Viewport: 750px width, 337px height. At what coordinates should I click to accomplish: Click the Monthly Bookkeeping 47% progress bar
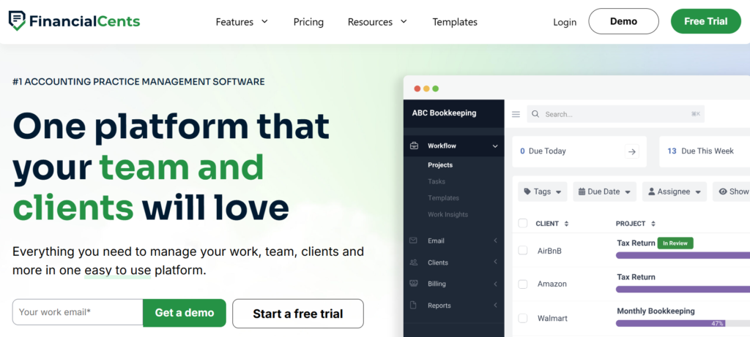(x=683, y=323)
